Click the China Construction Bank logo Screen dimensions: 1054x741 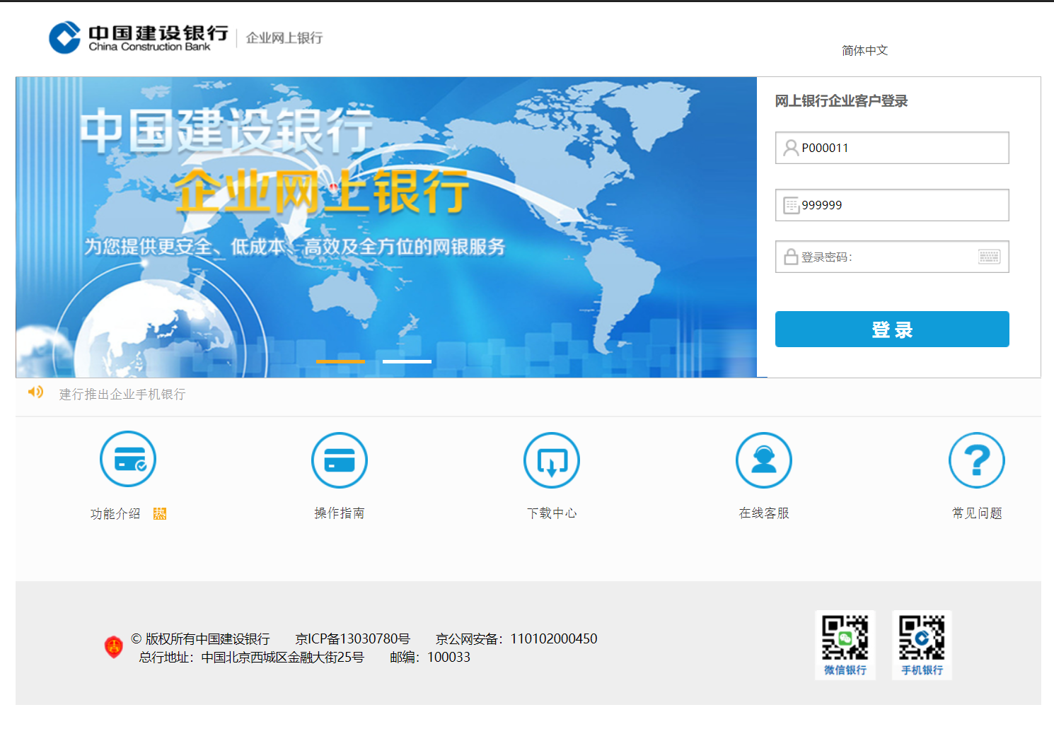coord(139,37)
